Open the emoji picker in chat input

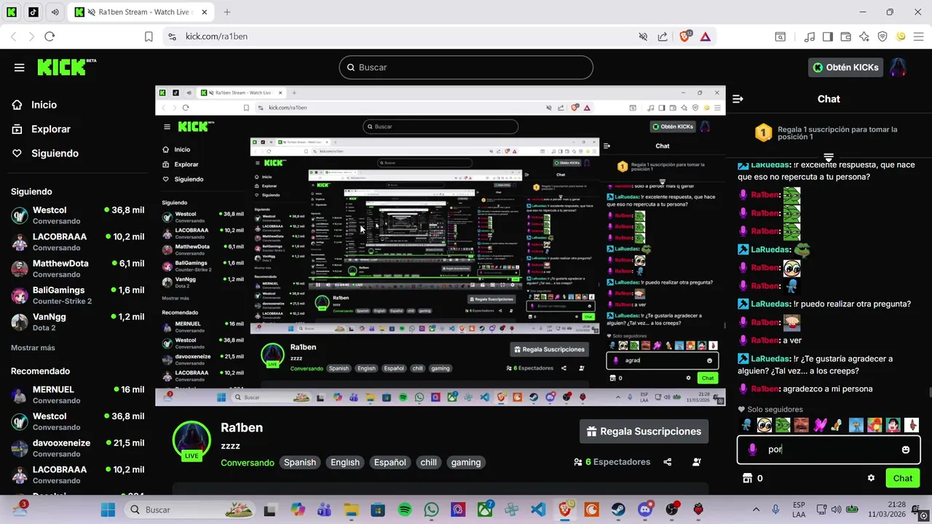(x=906, y=450)
